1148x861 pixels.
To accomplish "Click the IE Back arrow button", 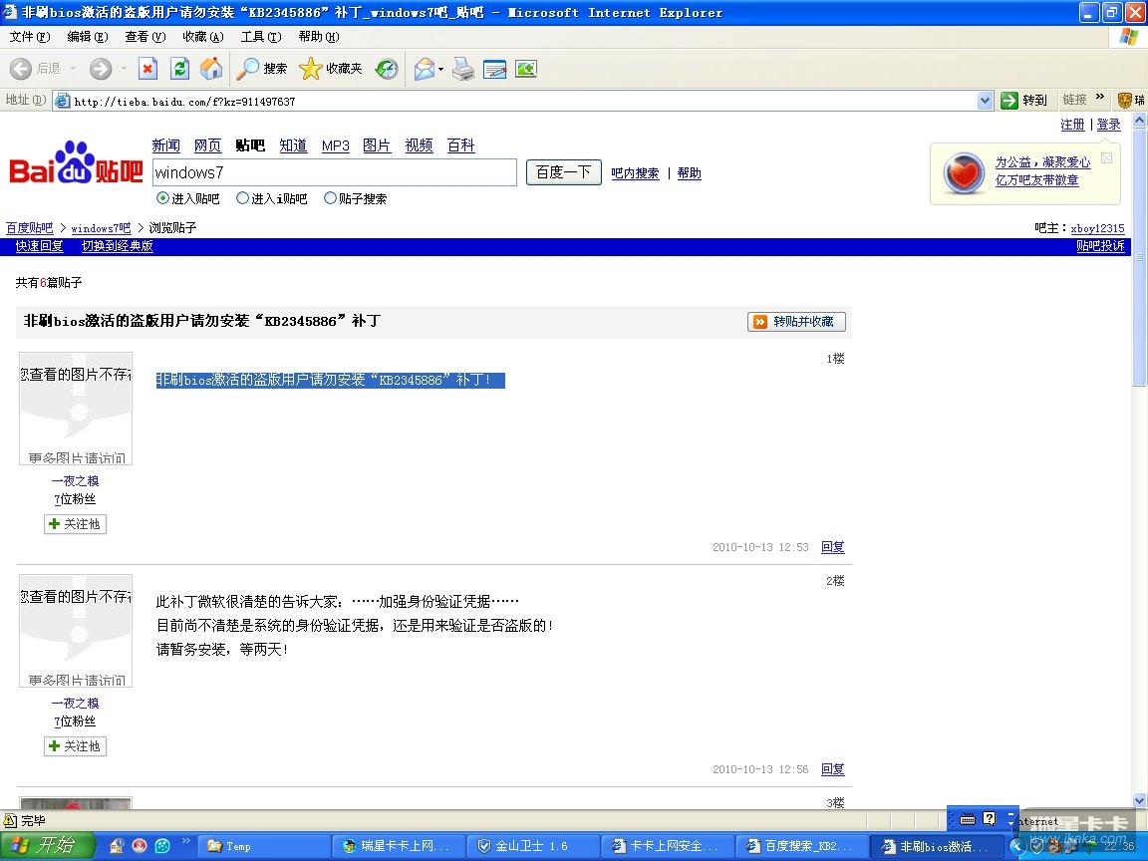I will pos(21,69).
